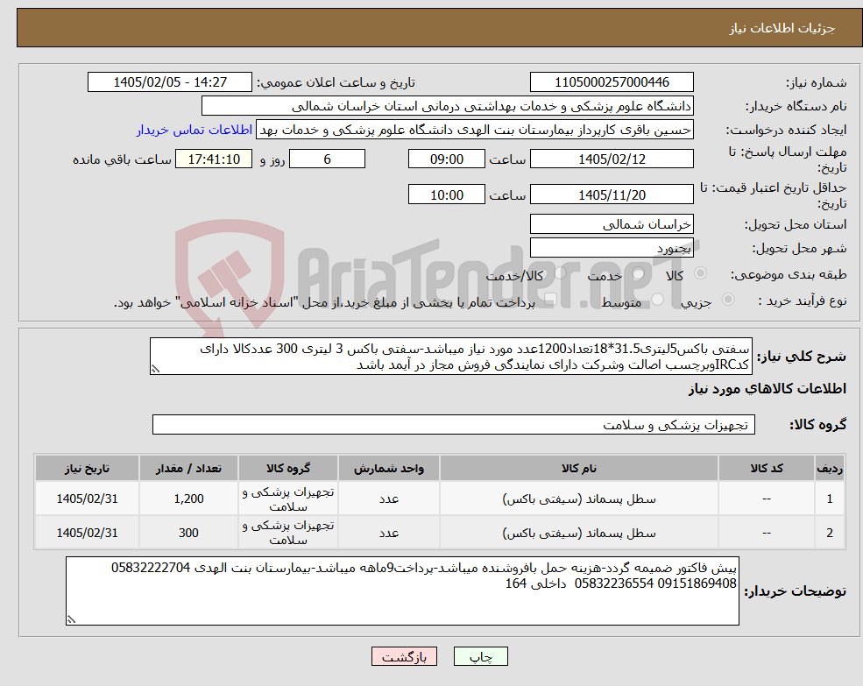Select the کالا radio button
863x686 pixels.
point(701,273)
